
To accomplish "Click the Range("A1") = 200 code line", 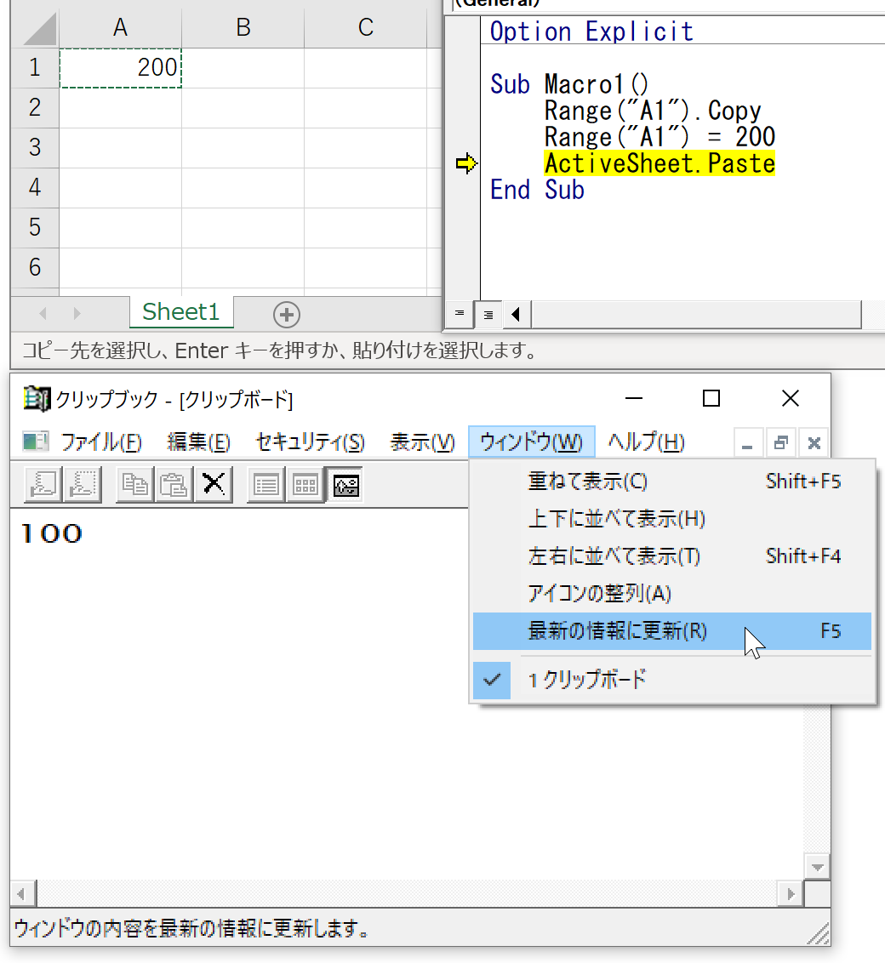I will point(659,137).
